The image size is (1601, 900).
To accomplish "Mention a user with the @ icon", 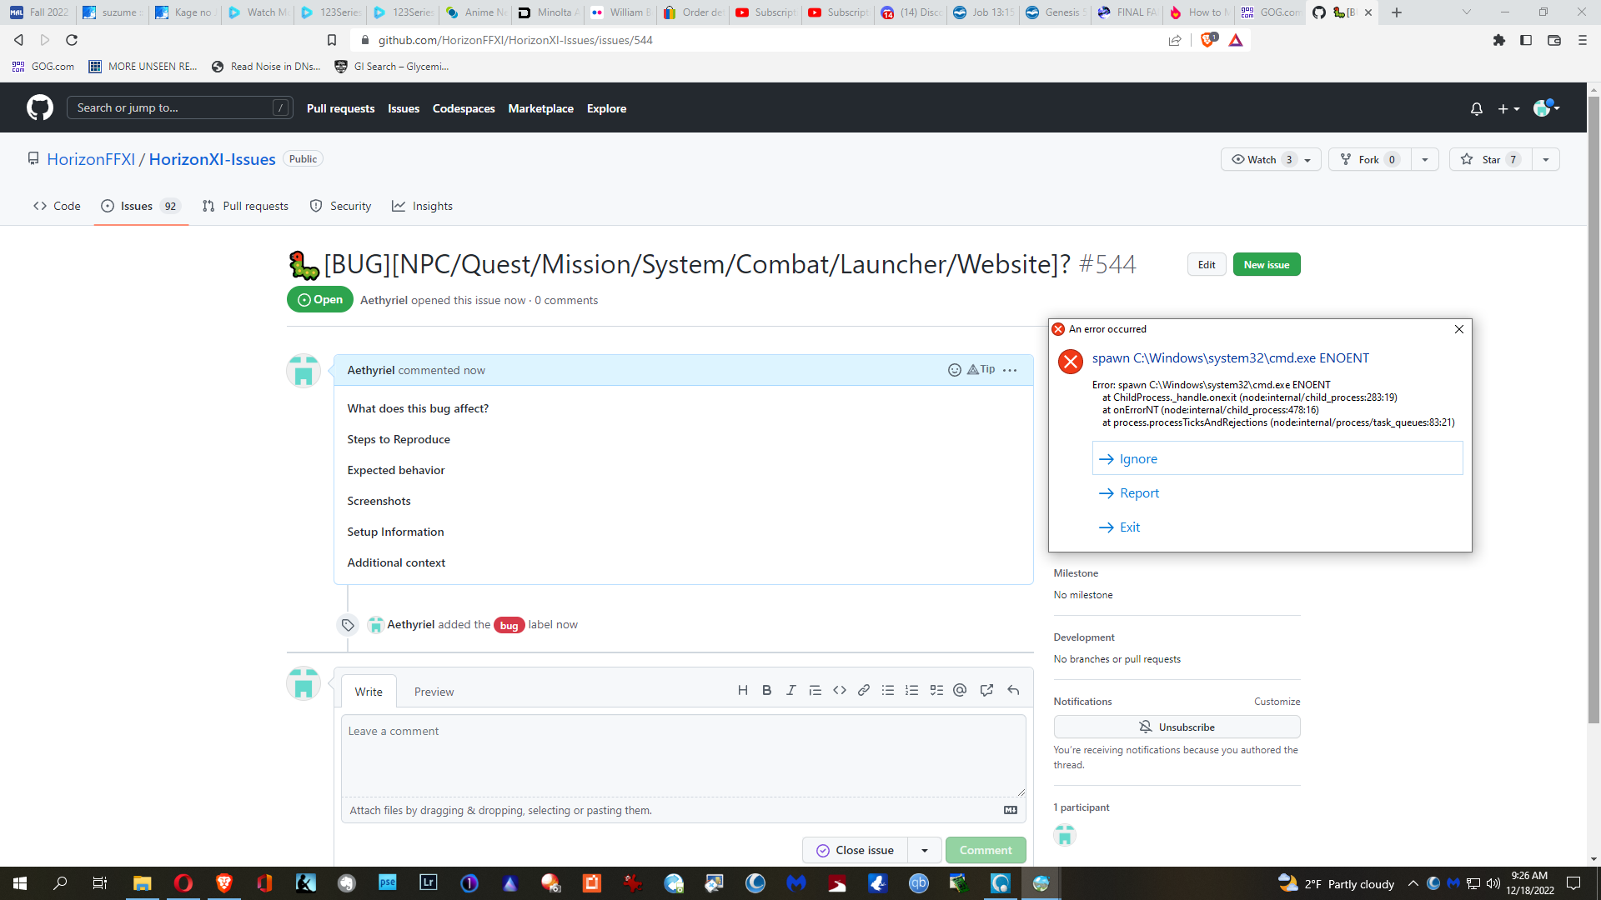I will pyautogui.click(x=960, y=690).
